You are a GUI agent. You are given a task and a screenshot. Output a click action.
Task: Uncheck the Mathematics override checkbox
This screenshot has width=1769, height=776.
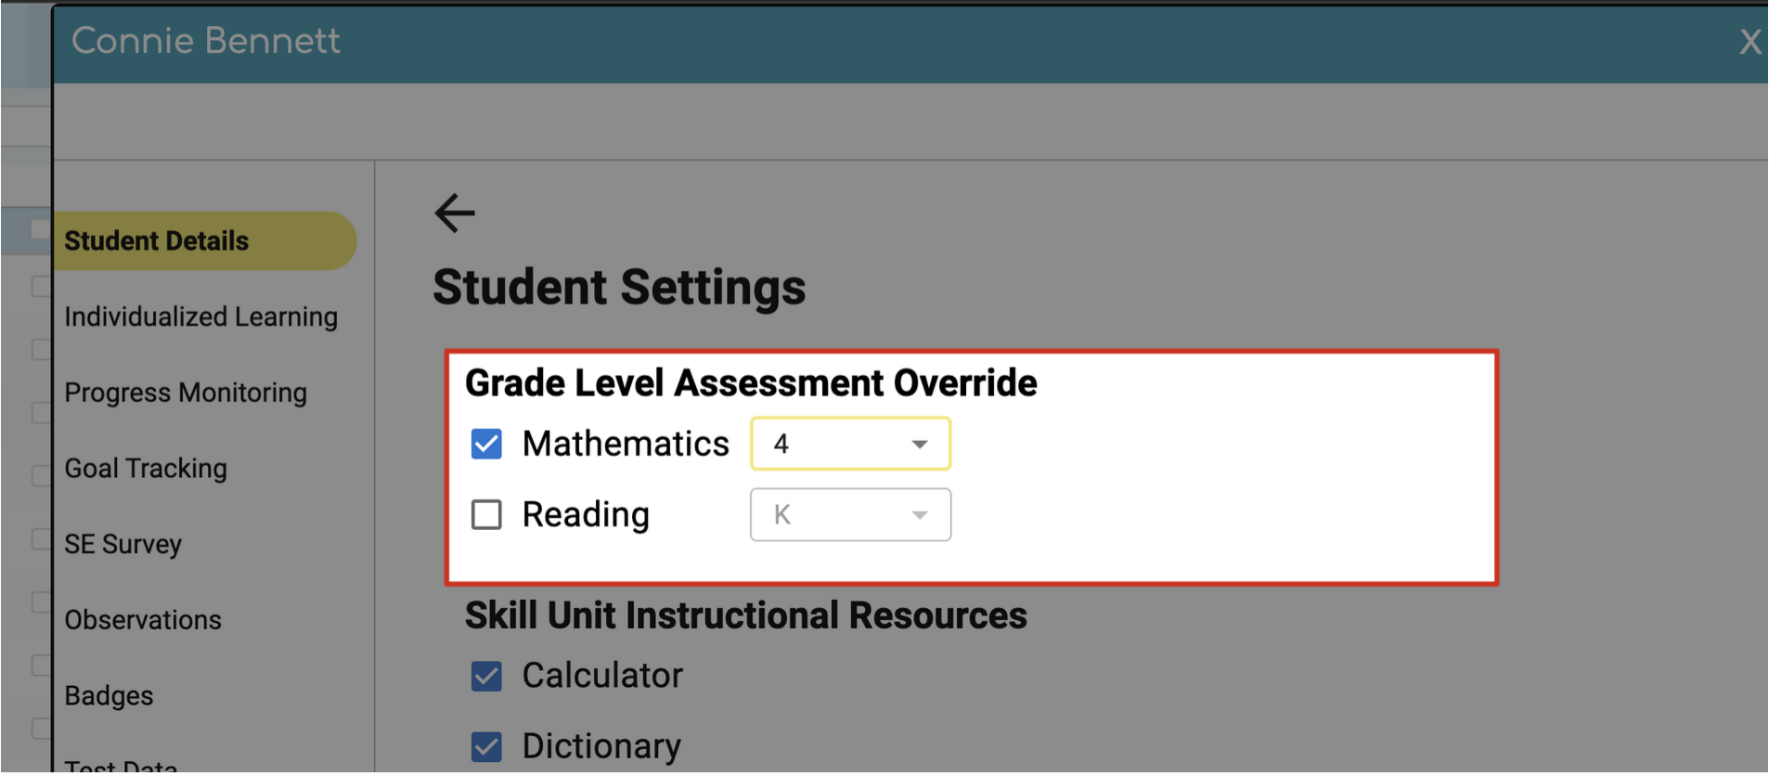(486, 444)
